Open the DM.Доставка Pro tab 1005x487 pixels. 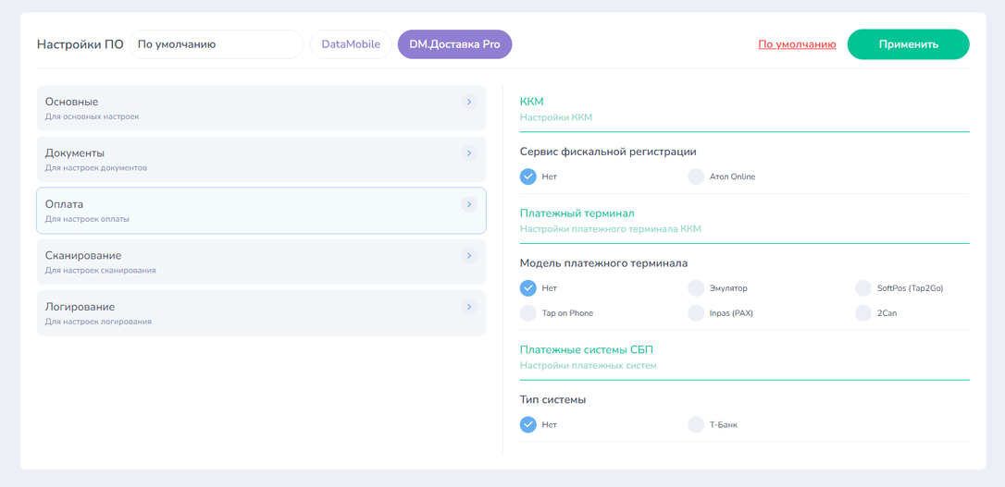(455, 44)
